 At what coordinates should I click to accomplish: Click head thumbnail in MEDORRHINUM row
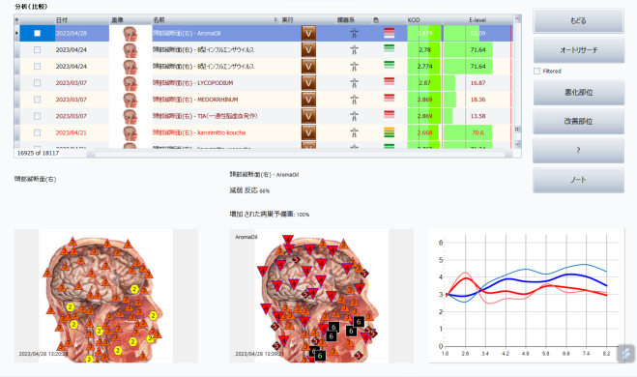[130, 100]
